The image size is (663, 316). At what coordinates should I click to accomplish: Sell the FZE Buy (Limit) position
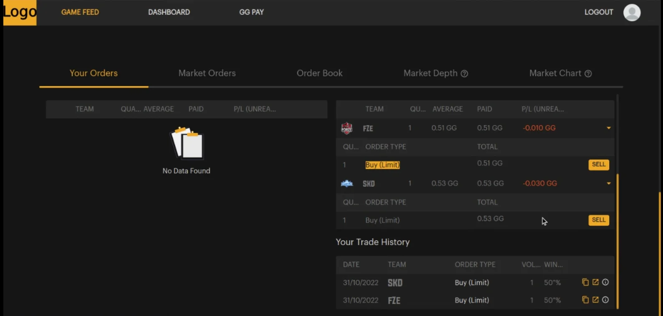pos(598,165)
